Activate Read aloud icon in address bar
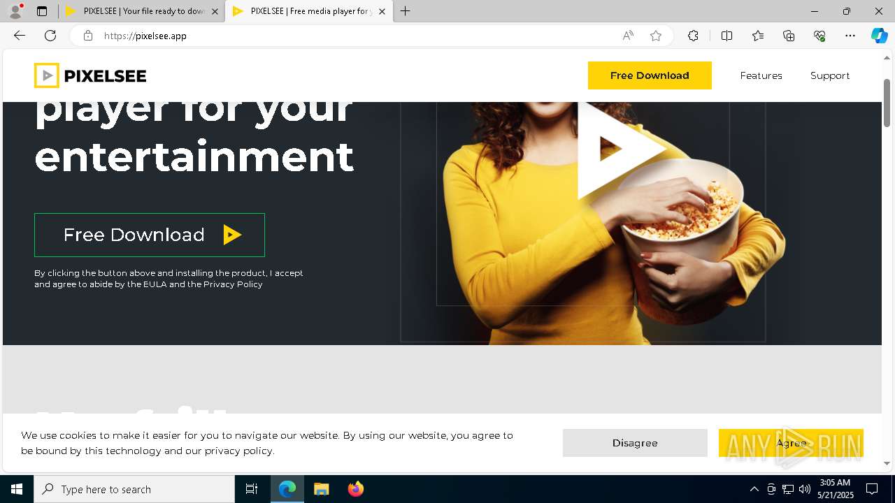 tap(628, 36)
